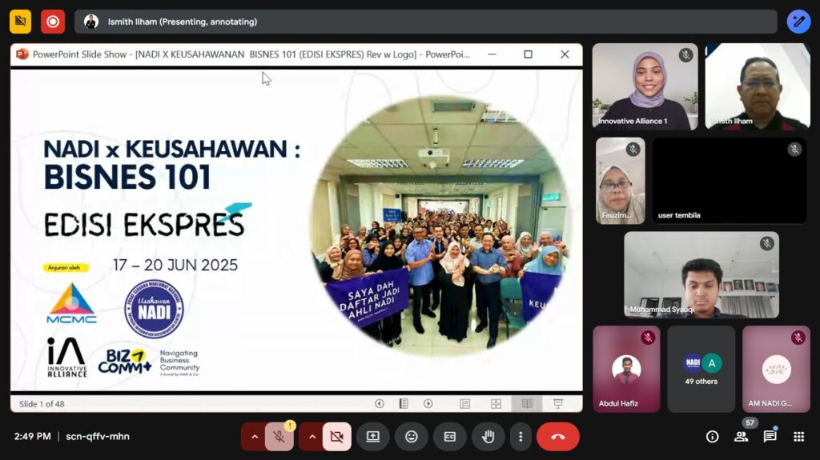Raise hand in the meeting
Viewport: 820px width, 460px height.
point(488,437)
